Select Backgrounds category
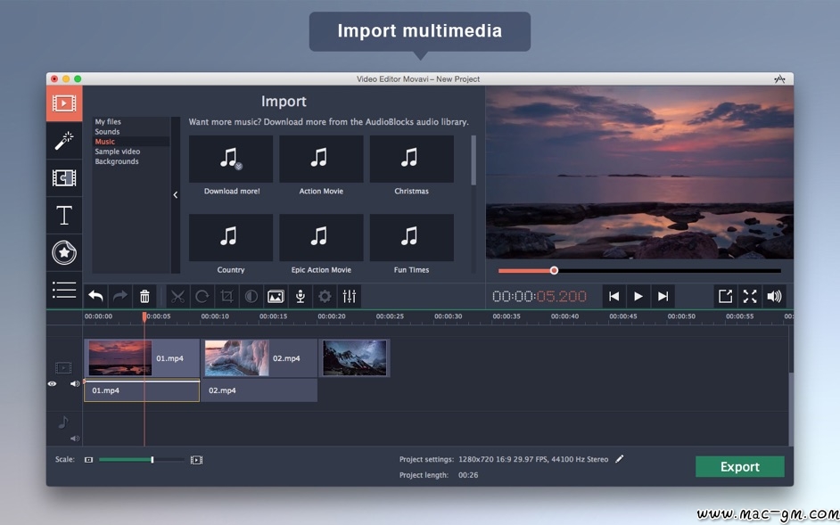Viewport: 840px width, 525px height. point(117,161)
